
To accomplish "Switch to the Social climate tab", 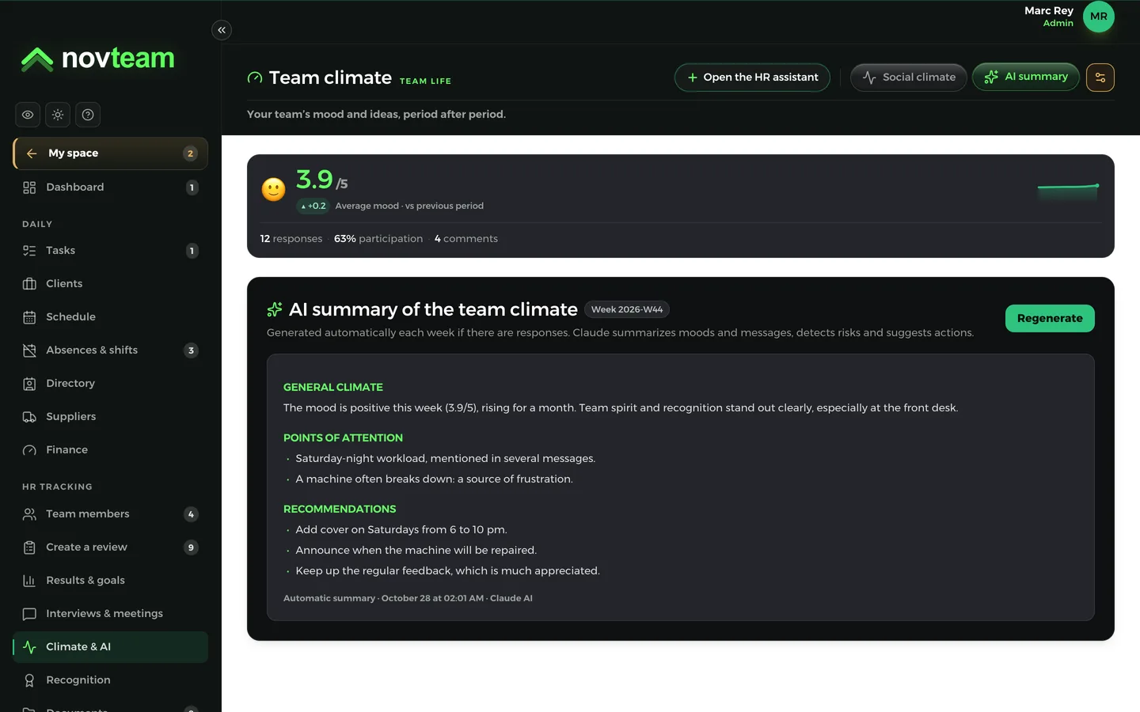I will tap(909, 78).
